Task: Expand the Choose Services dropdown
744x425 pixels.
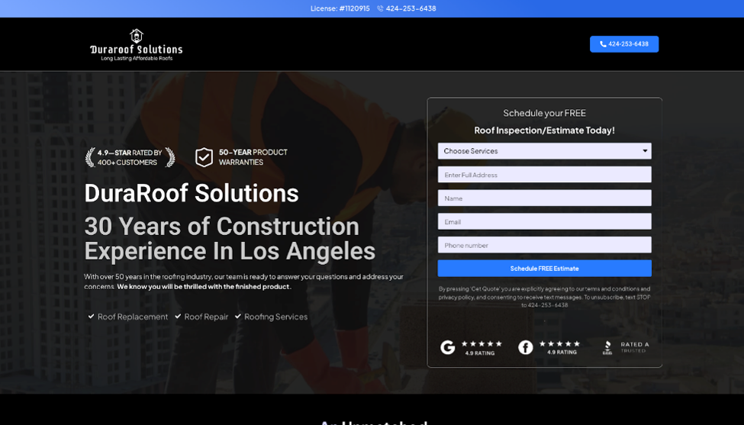Action: click(544, 151)
